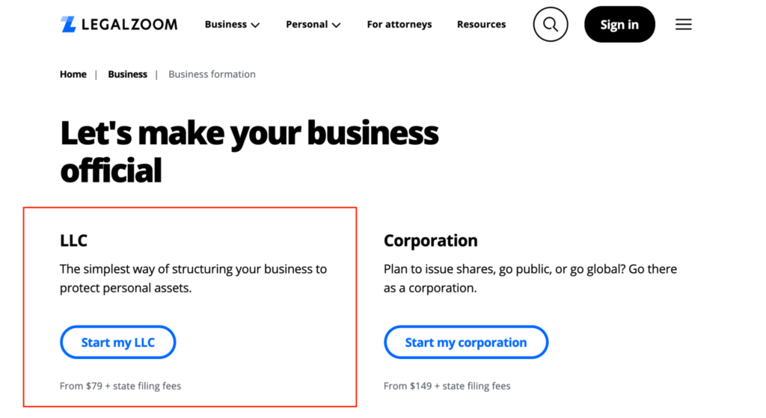Open the hamburger menu icon
766x418 pixels.
684,25
